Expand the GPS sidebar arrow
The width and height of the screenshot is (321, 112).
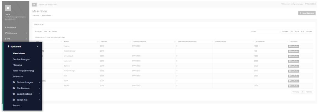(26, 39)
